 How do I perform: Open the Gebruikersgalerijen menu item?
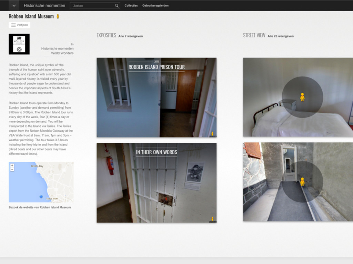(x=155, y=5)
